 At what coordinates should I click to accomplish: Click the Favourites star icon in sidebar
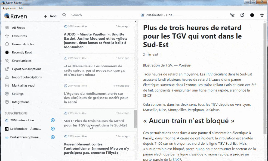point(7,36)
